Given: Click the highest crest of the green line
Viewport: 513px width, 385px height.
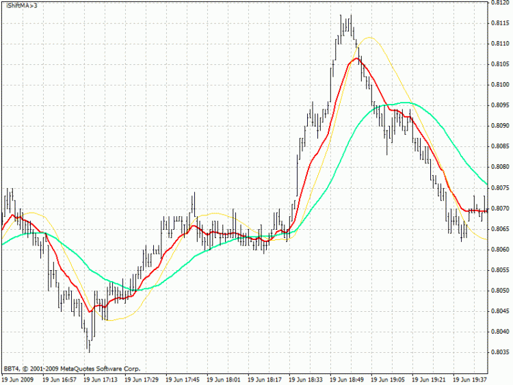Looking at the screenshot, I should pos(405,103).
